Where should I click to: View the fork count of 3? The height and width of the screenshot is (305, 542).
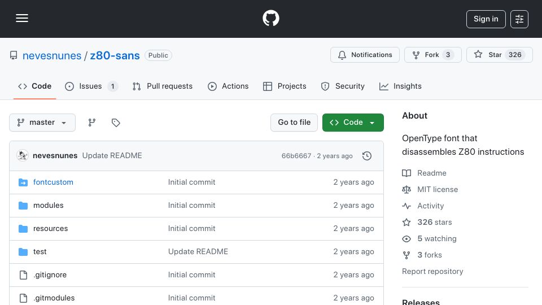tap(448, 55)
